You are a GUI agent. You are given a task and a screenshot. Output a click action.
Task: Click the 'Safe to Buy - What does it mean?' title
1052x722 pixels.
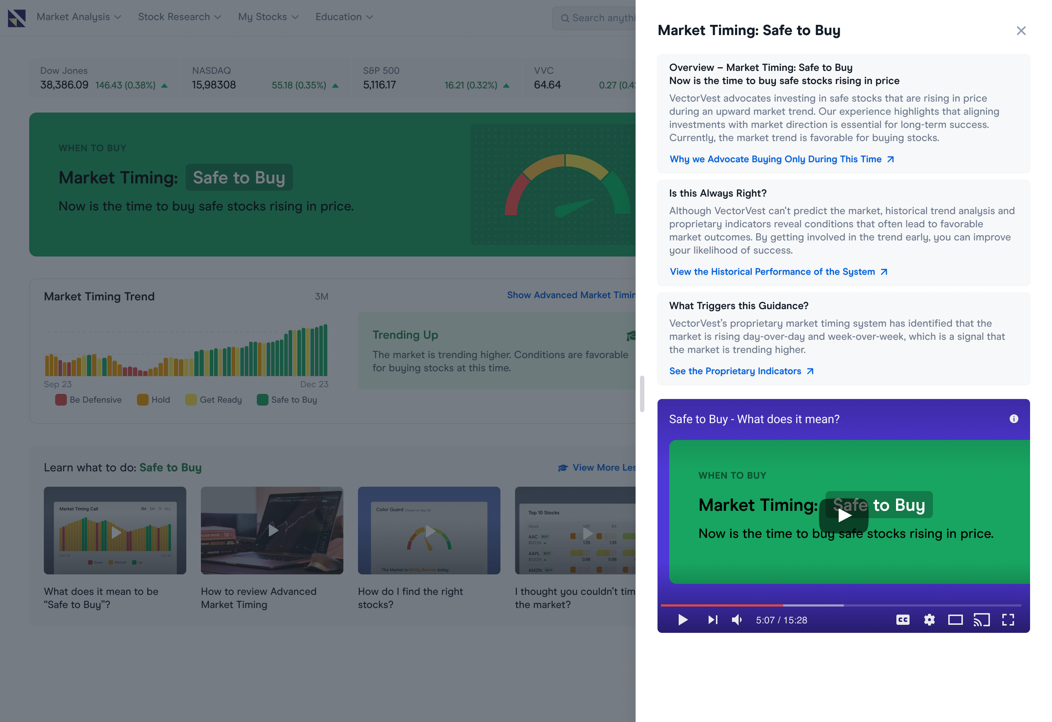coord(754,419)
